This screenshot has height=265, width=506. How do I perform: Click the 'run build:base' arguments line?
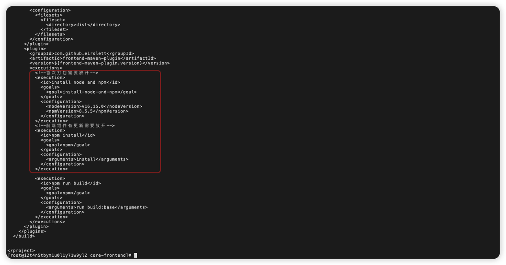coord(97,207)
